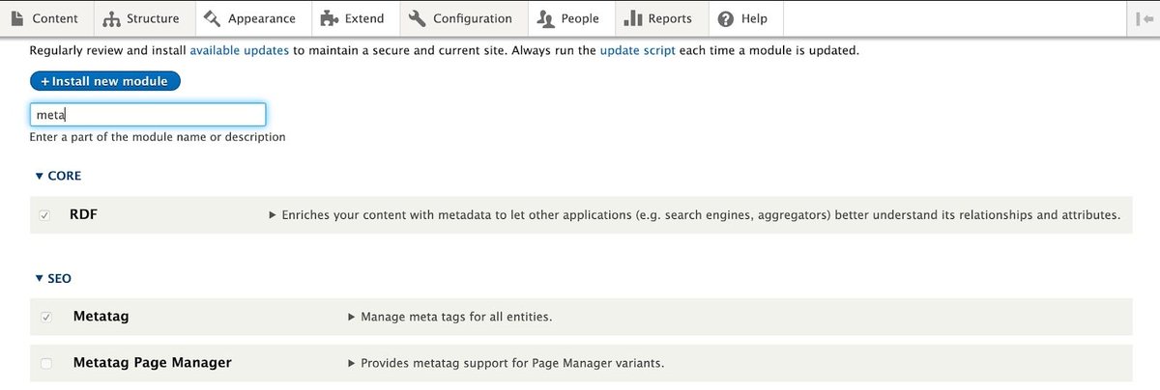Collapse the SEO module group
This screenshot has height=390, width=1160.
pos(40,278)
